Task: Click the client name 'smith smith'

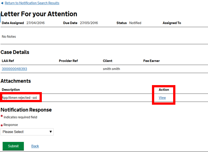Action: tap(111, 69)
